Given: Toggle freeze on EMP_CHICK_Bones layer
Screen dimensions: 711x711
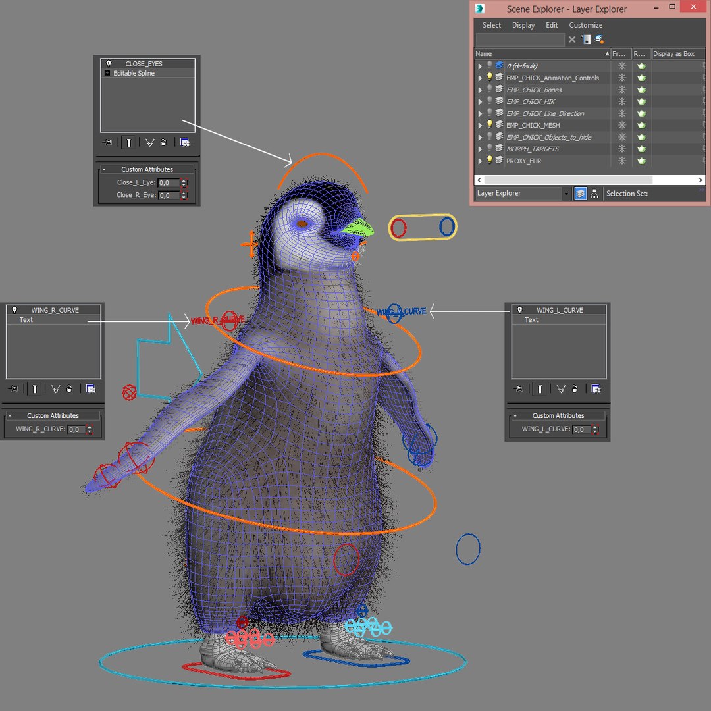Looking at the screenshot, I should point(621,90).
